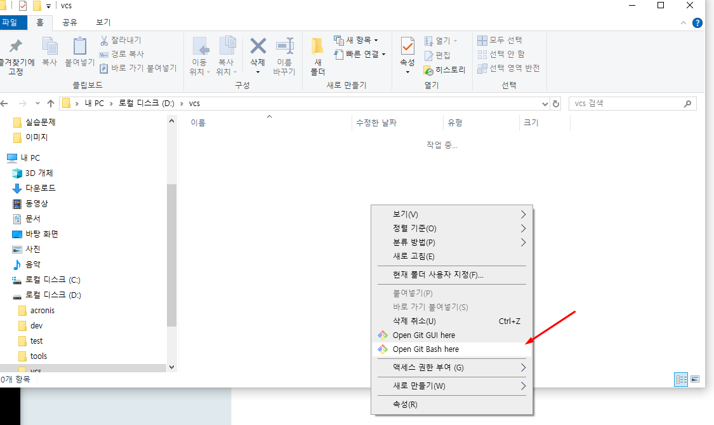Open 복사 위치 (Copy to) dropdown
714x425 pixels.
tap(227, 56)
